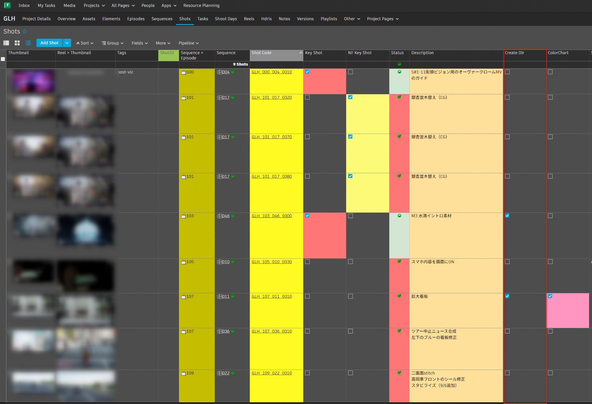Screen dimensions: 592x404
Task: Favorite the Shots page with the star
Action: coord(25,31)
